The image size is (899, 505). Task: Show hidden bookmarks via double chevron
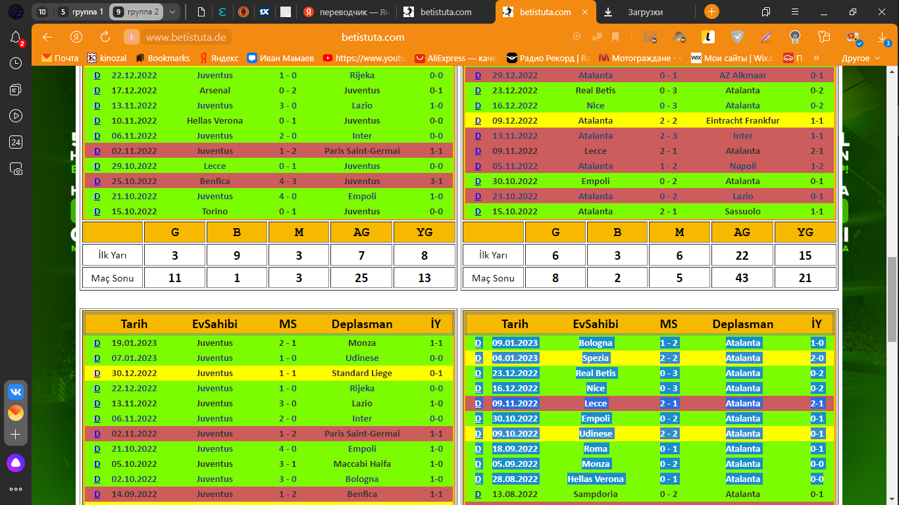point(817,58)
